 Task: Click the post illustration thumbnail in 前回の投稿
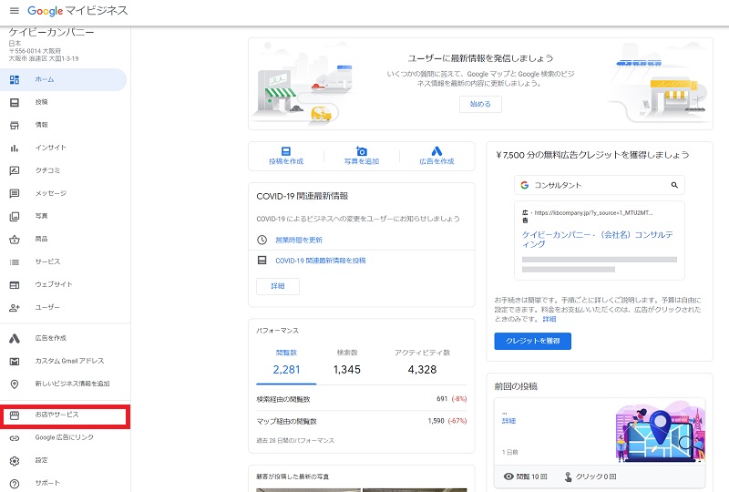pyautogui.click(x=660, y=432)
